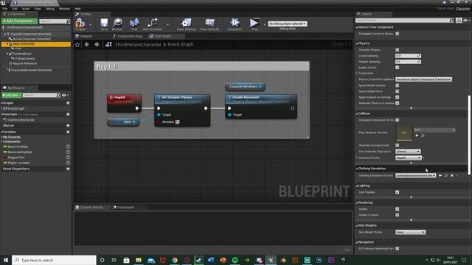Toggle Replicate Physics to Autonomous checkbox

(x=398, y=103)
